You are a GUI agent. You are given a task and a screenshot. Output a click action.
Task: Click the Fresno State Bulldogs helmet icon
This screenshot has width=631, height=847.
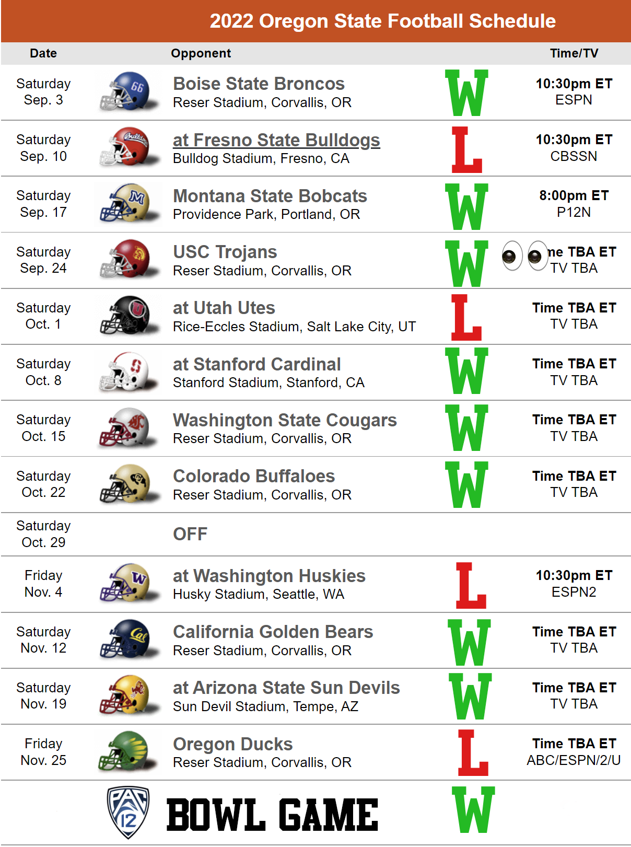(x=128, y=147)
